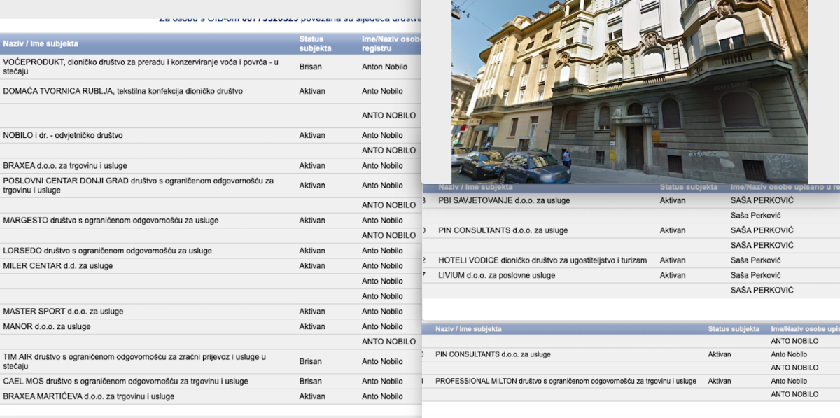Click Aktivan status in MARGESTO row
The height and width of the screenshot is (418, 840).
[x=312, y=221]
